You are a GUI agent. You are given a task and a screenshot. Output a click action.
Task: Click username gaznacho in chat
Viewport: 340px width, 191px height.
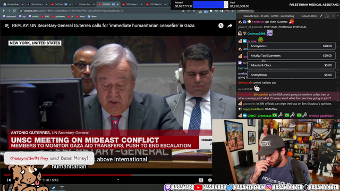tap(249, 104)
